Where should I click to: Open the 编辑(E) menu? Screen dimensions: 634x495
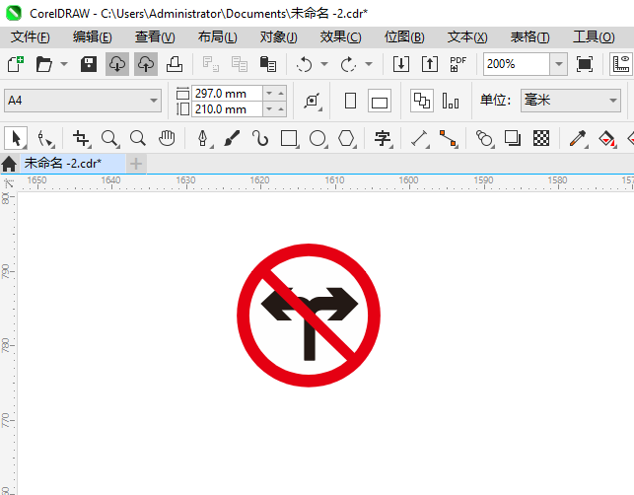[x=92, y=37]
